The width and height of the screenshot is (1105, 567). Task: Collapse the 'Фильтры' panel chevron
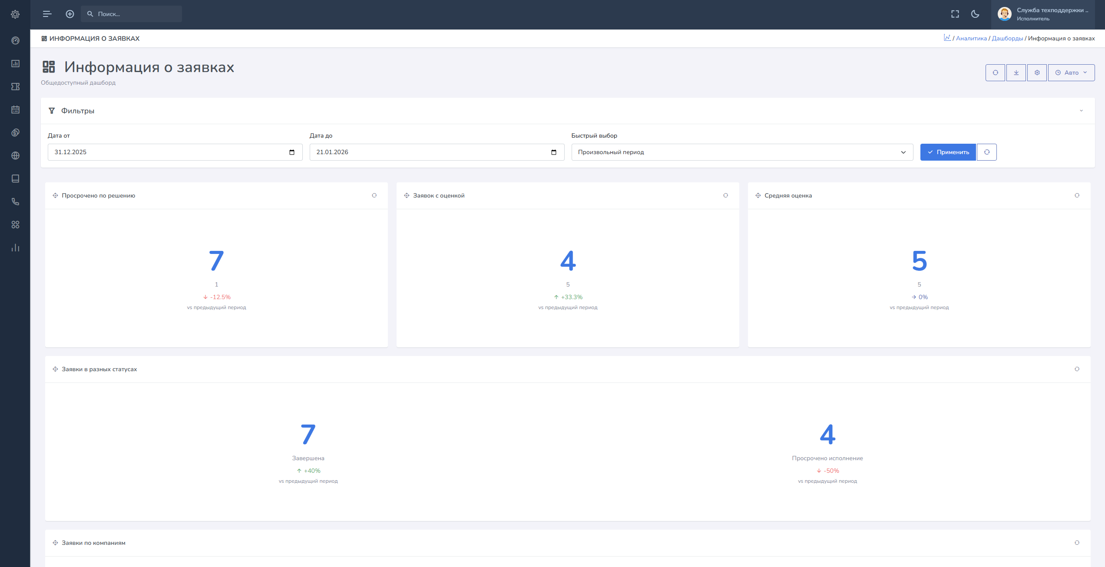tap(1081, 111)
